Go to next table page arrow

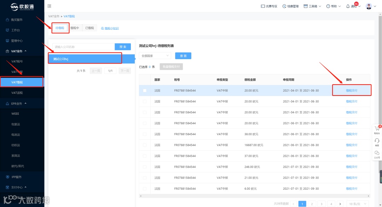[340, 204]
